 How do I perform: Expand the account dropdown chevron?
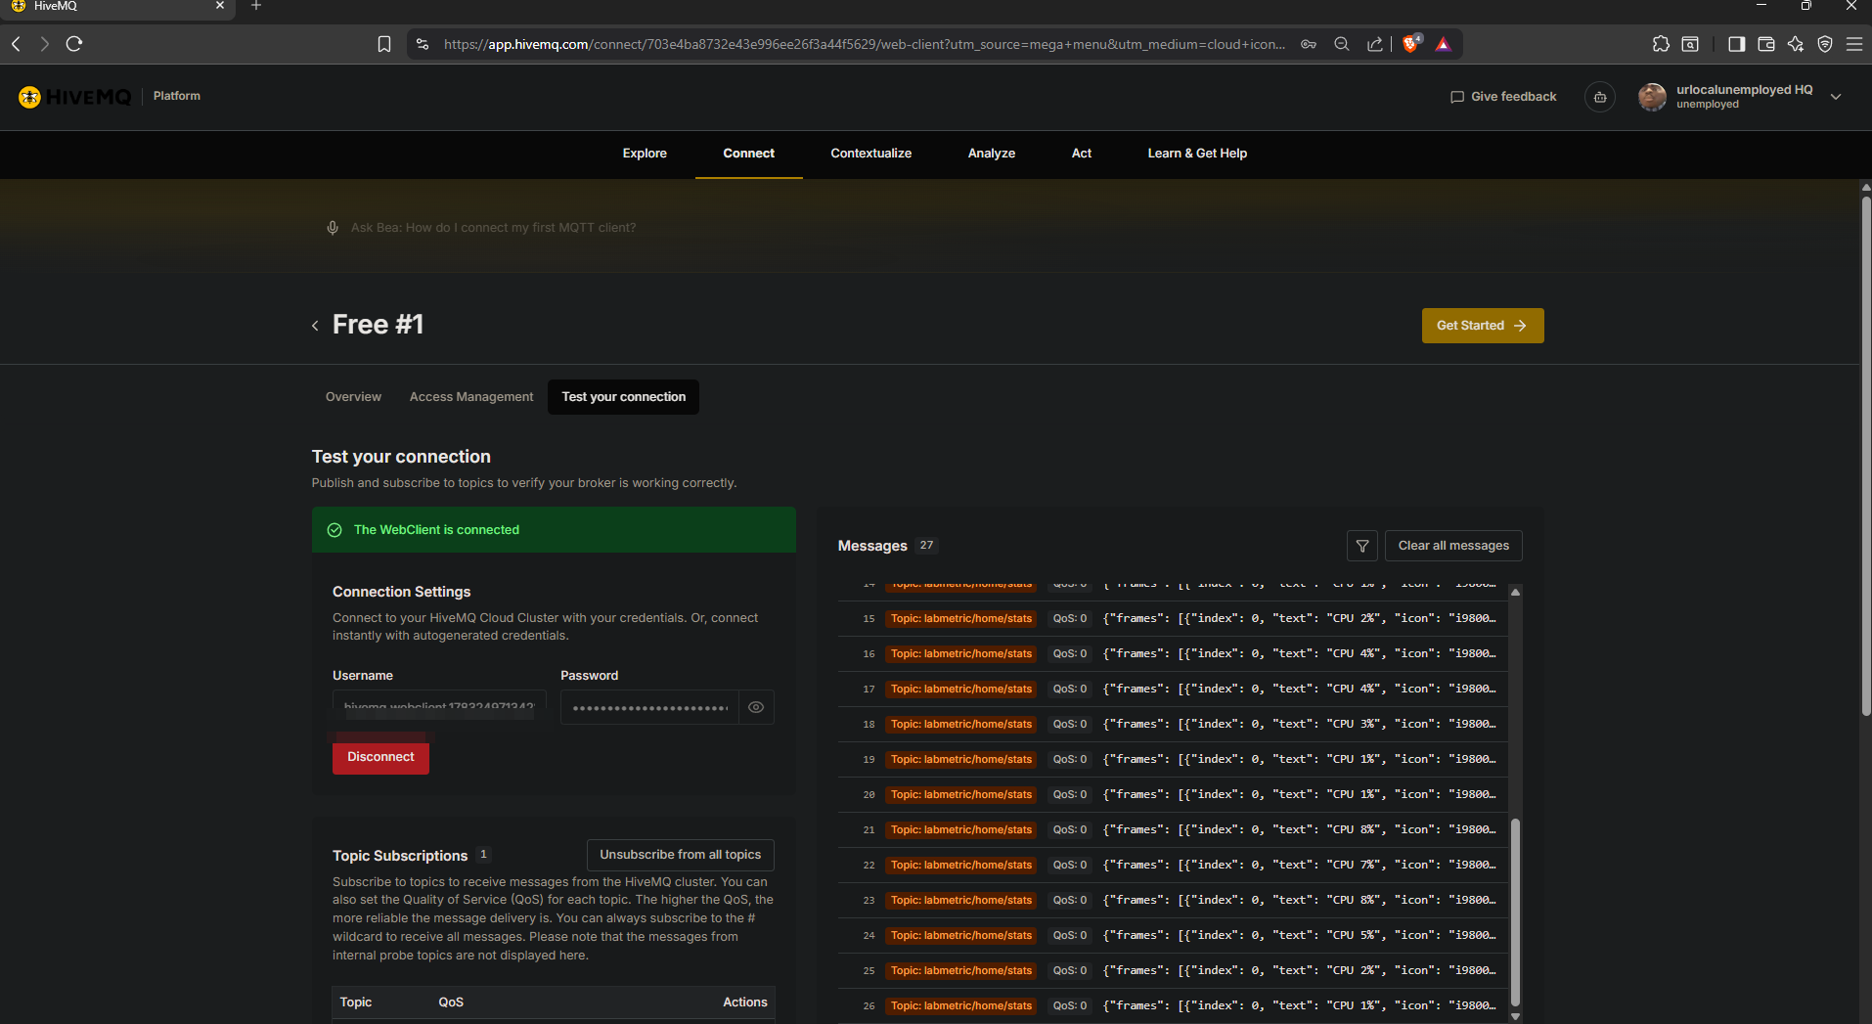1836,97
